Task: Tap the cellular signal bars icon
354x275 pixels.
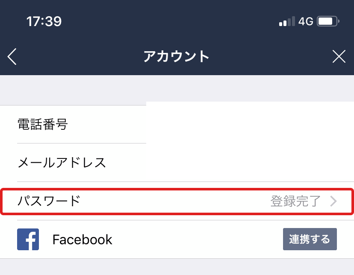Action: (x=287, y=21)
